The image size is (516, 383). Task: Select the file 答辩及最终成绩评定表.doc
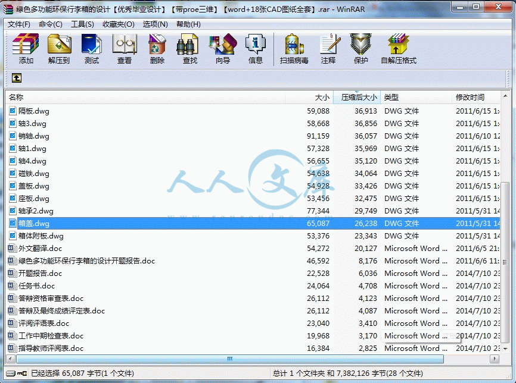[x=61, y=310]
